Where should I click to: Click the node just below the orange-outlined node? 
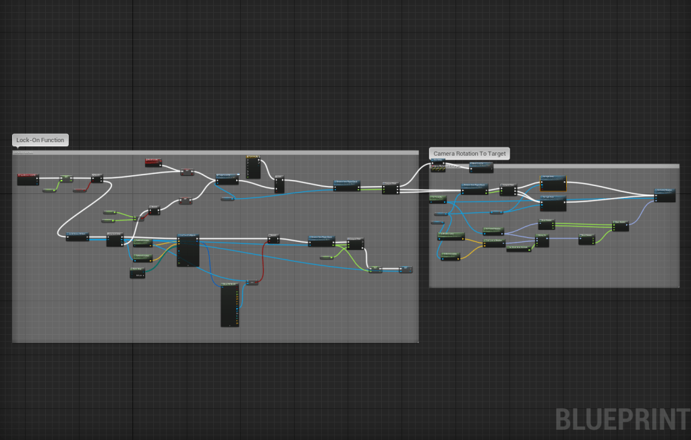[x=553, y=203]
